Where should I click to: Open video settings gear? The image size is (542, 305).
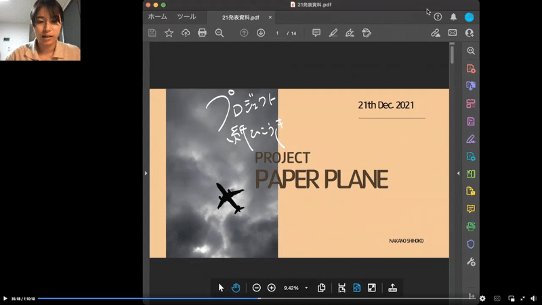482,298
